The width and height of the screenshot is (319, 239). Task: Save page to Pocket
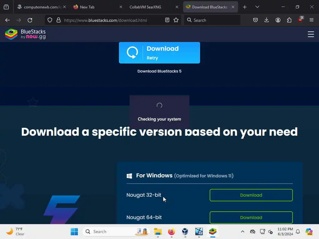(x=255, y=20)
